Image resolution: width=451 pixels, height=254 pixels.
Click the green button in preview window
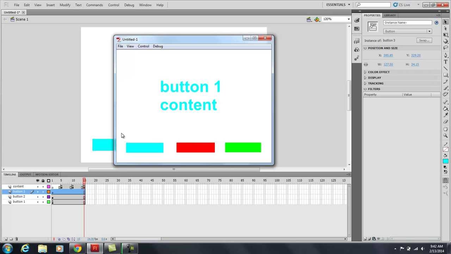(243, 147)
